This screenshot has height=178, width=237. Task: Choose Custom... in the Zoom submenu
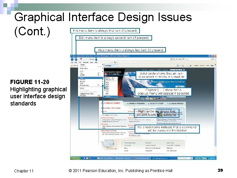[x=111, y=97]
